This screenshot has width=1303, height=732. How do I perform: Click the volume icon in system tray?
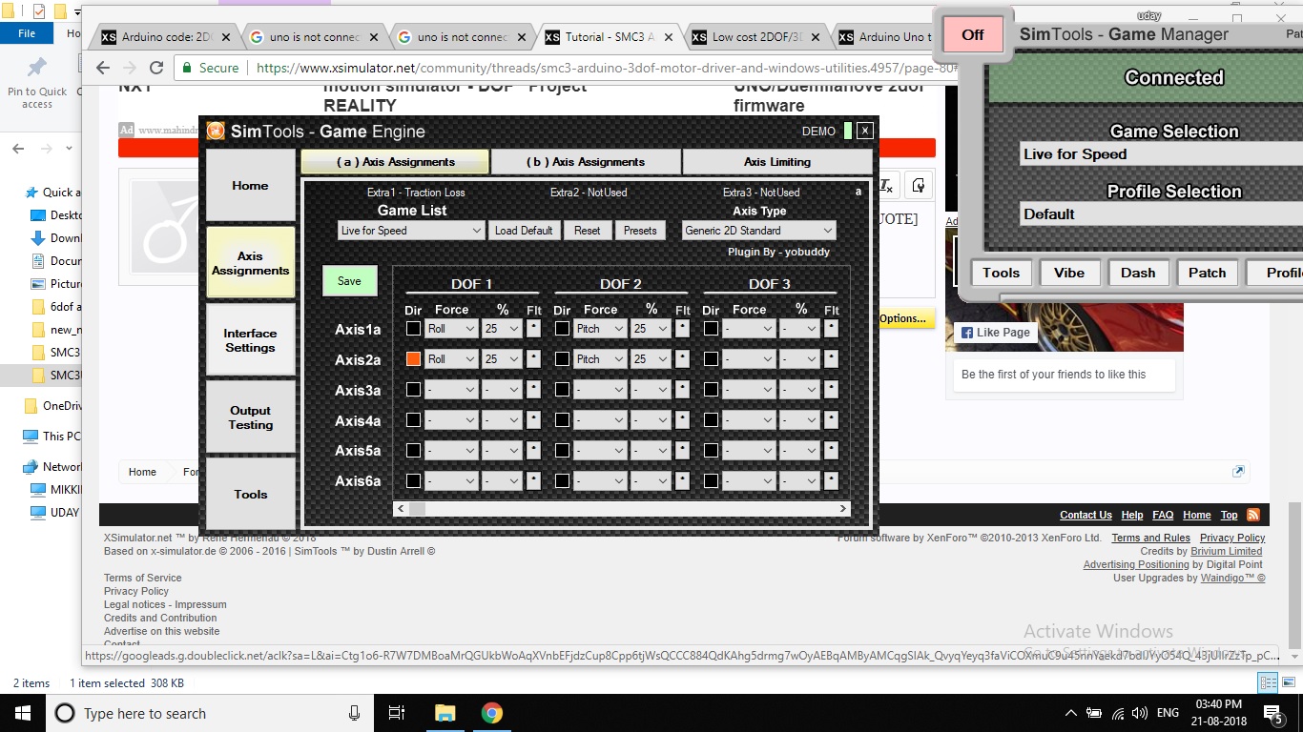(1139, 713)
